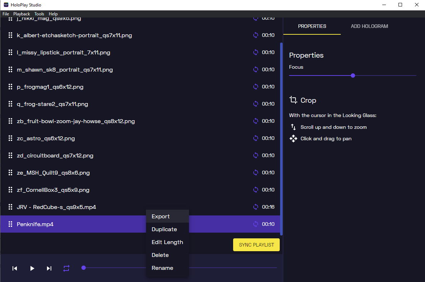
Task: Skip to the next hologram
Action: click(49, 268)
